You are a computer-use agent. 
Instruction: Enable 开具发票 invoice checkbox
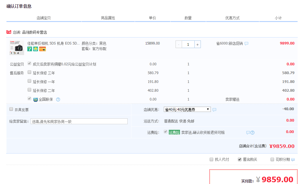tap(11, 109)
